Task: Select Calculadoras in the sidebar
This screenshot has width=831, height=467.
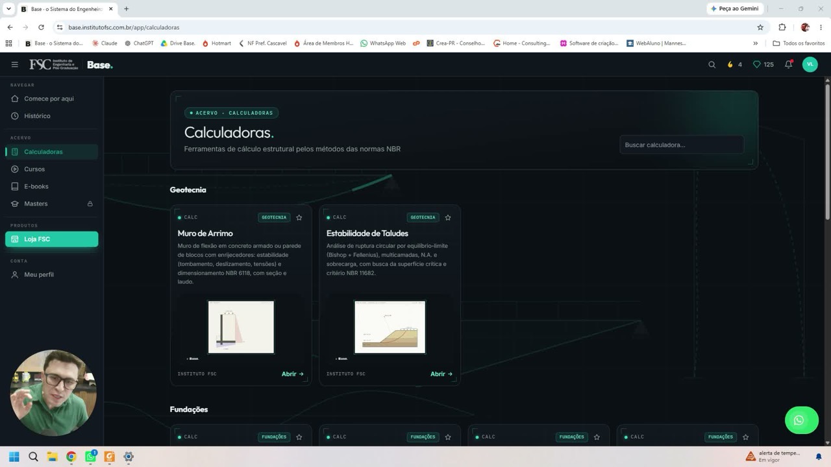Action: 51,152
